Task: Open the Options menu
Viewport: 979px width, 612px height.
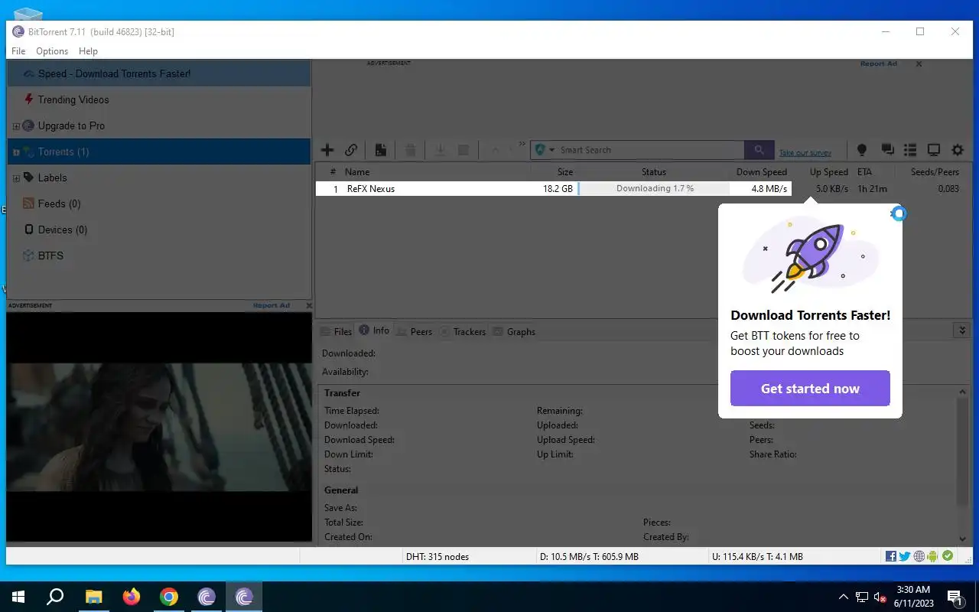Action: 52,51
